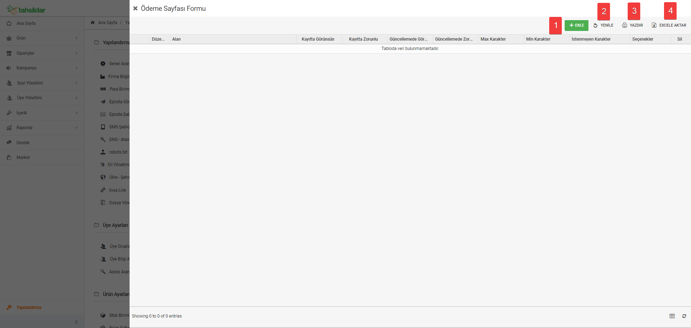This screenshot has height=328, width=691.
Task: Open the column visibility grid icon
Action: point(672,316)
